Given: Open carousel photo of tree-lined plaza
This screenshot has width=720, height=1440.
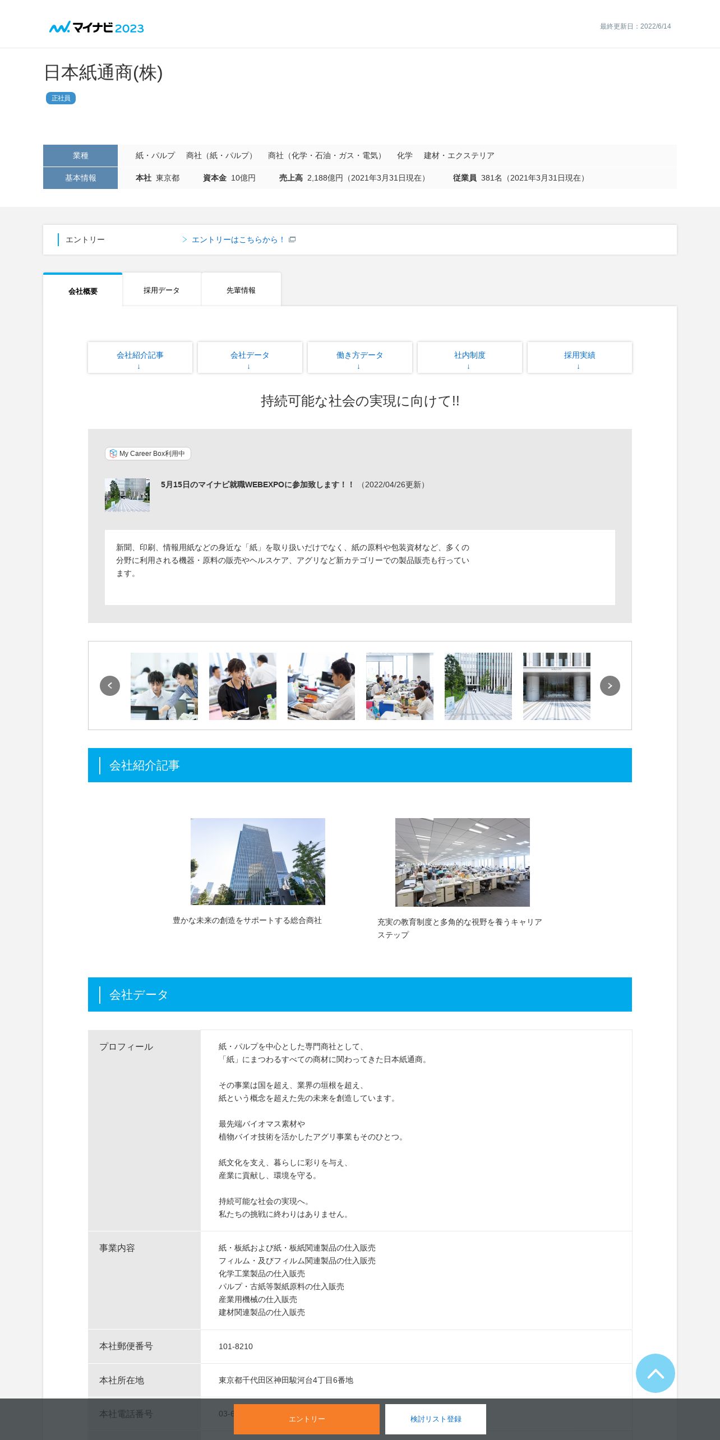Looking at the screenshot, I should 478,686.
